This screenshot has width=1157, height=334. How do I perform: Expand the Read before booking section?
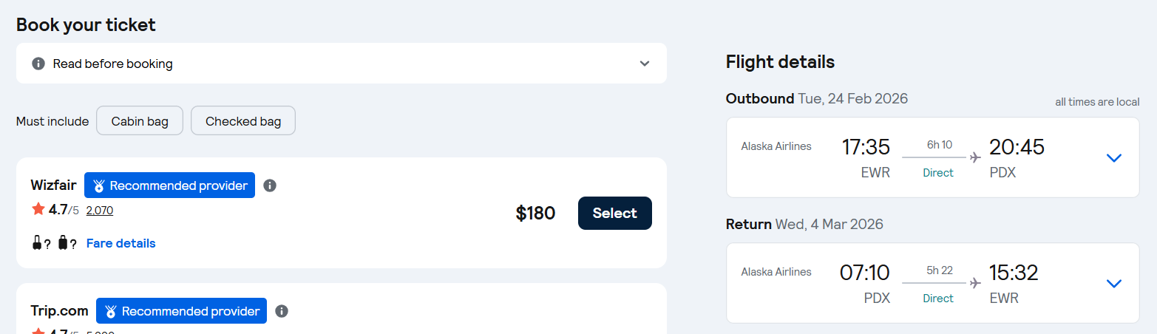645,64
